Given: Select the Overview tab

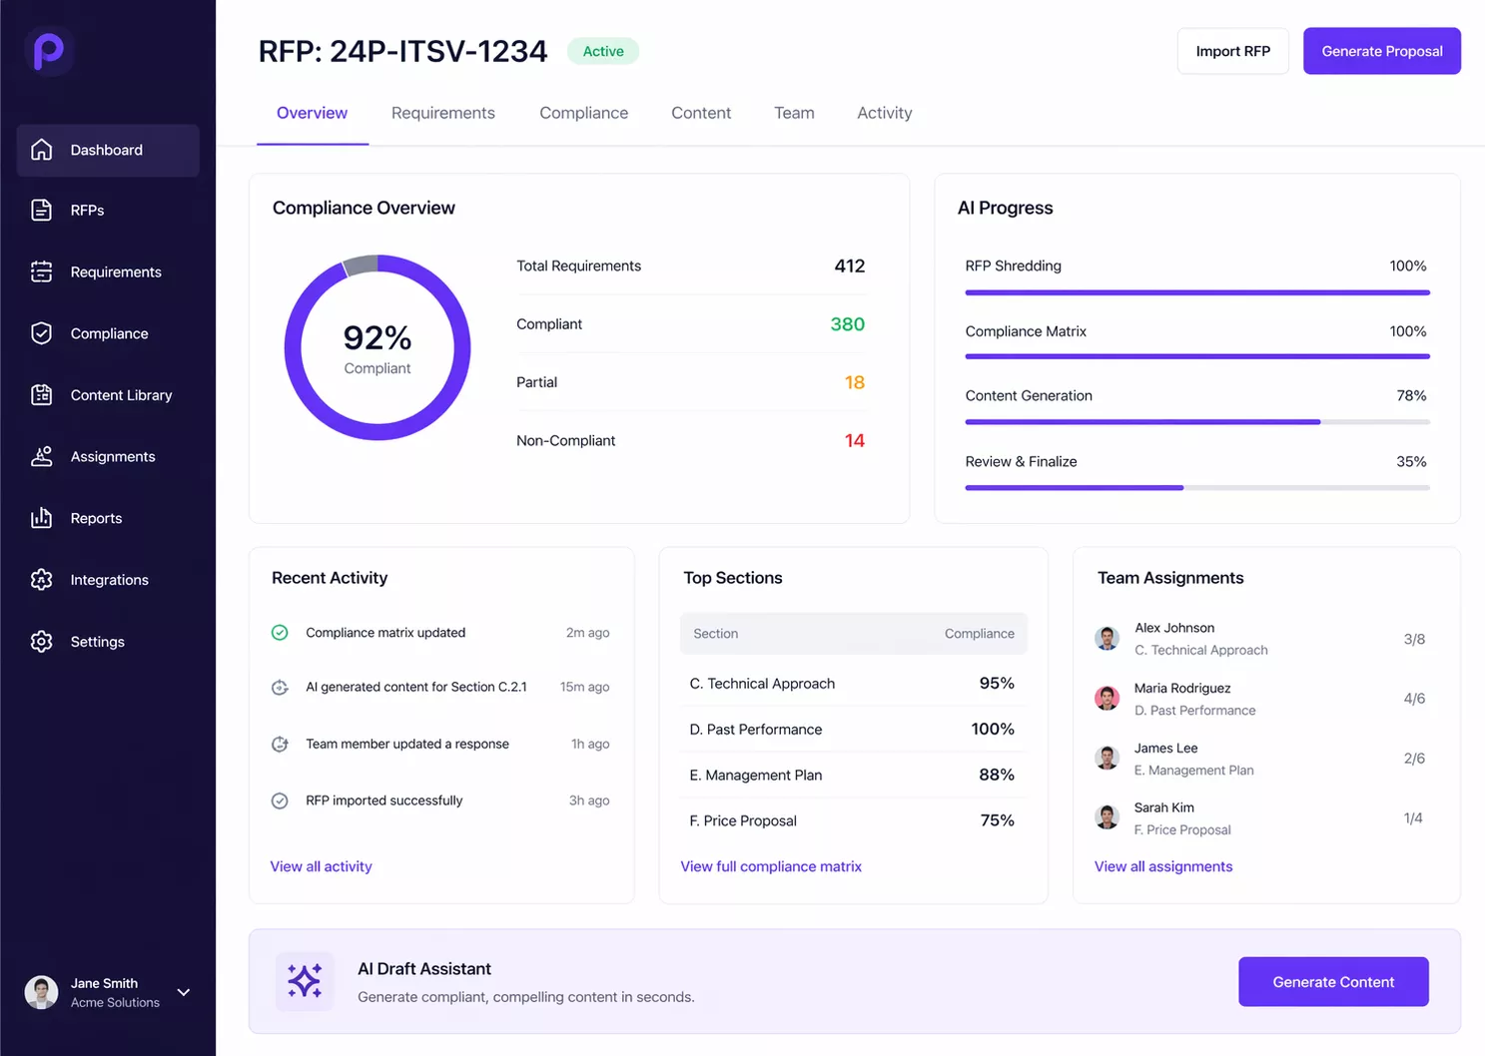Looking at the screenshot, I should click(x=313, y=113).
